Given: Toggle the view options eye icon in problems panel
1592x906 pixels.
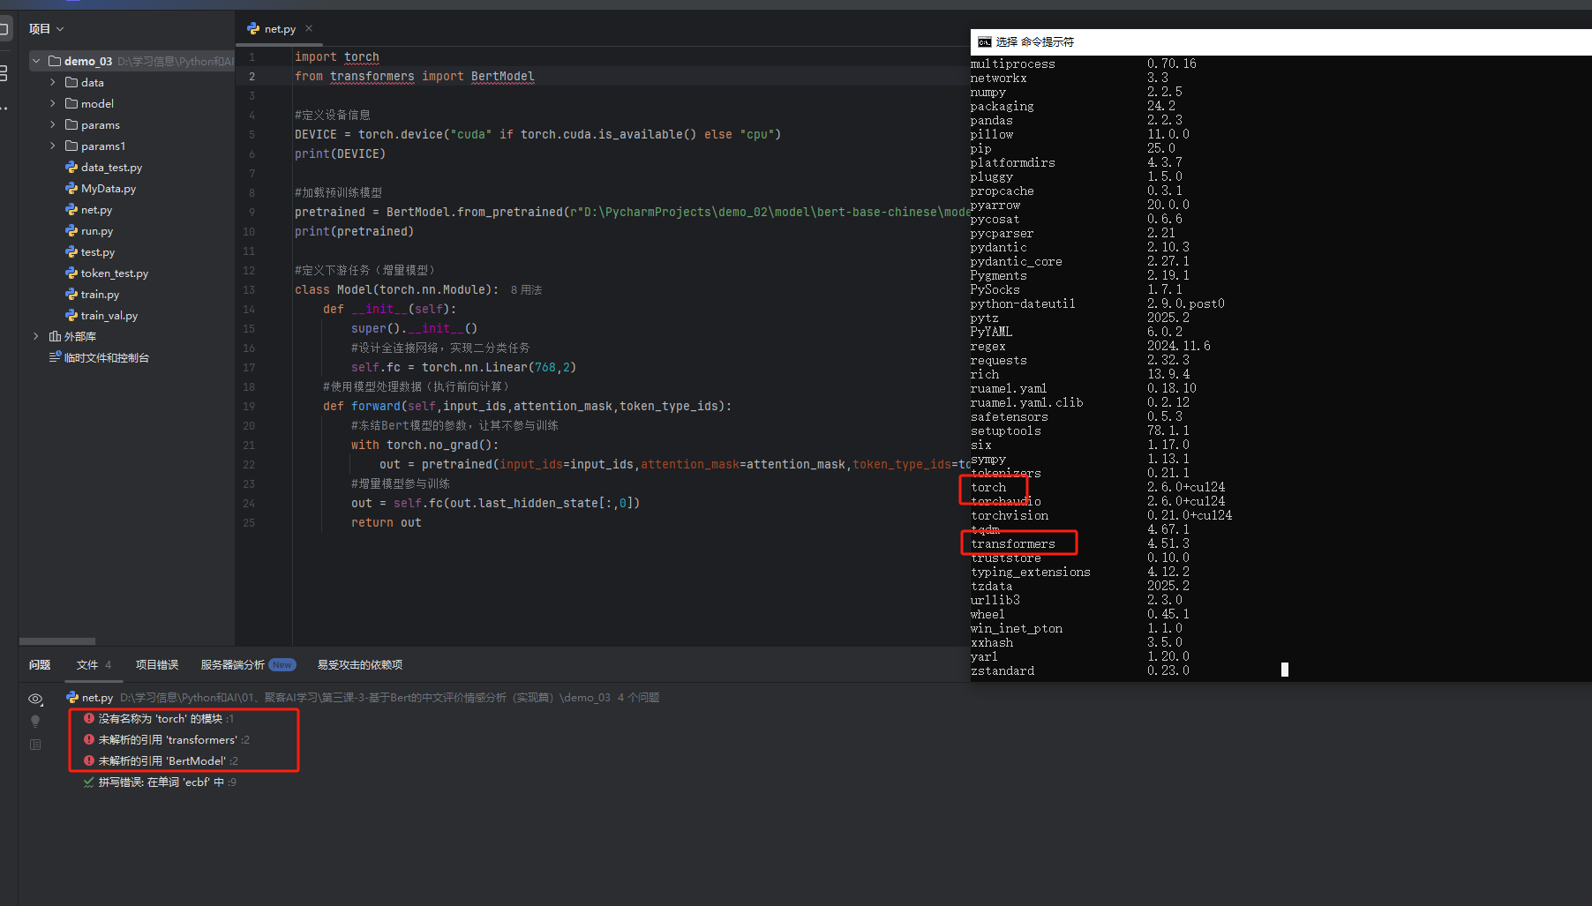Looking at the screenshot, I should point(35,699).
